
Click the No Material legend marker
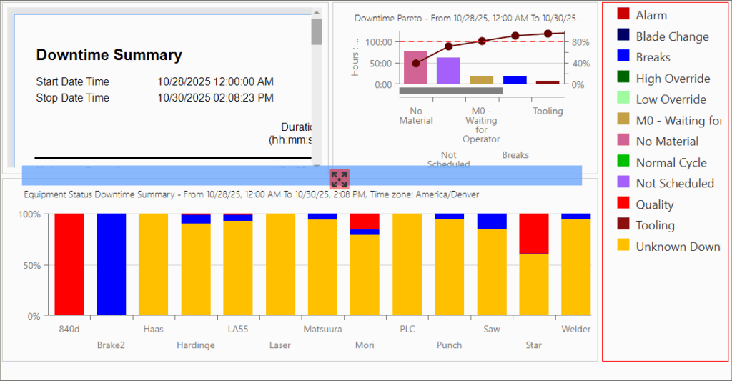click(623, 141)
